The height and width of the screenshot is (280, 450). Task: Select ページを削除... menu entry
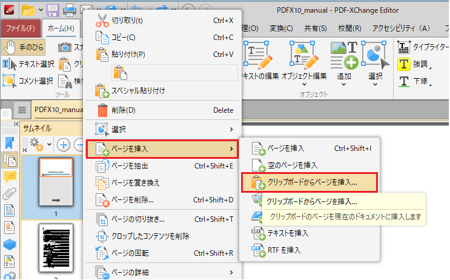(162, 200)
